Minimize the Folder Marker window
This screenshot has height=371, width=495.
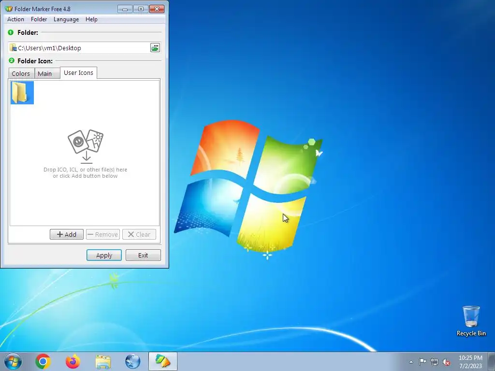click(x=125, y=9)
